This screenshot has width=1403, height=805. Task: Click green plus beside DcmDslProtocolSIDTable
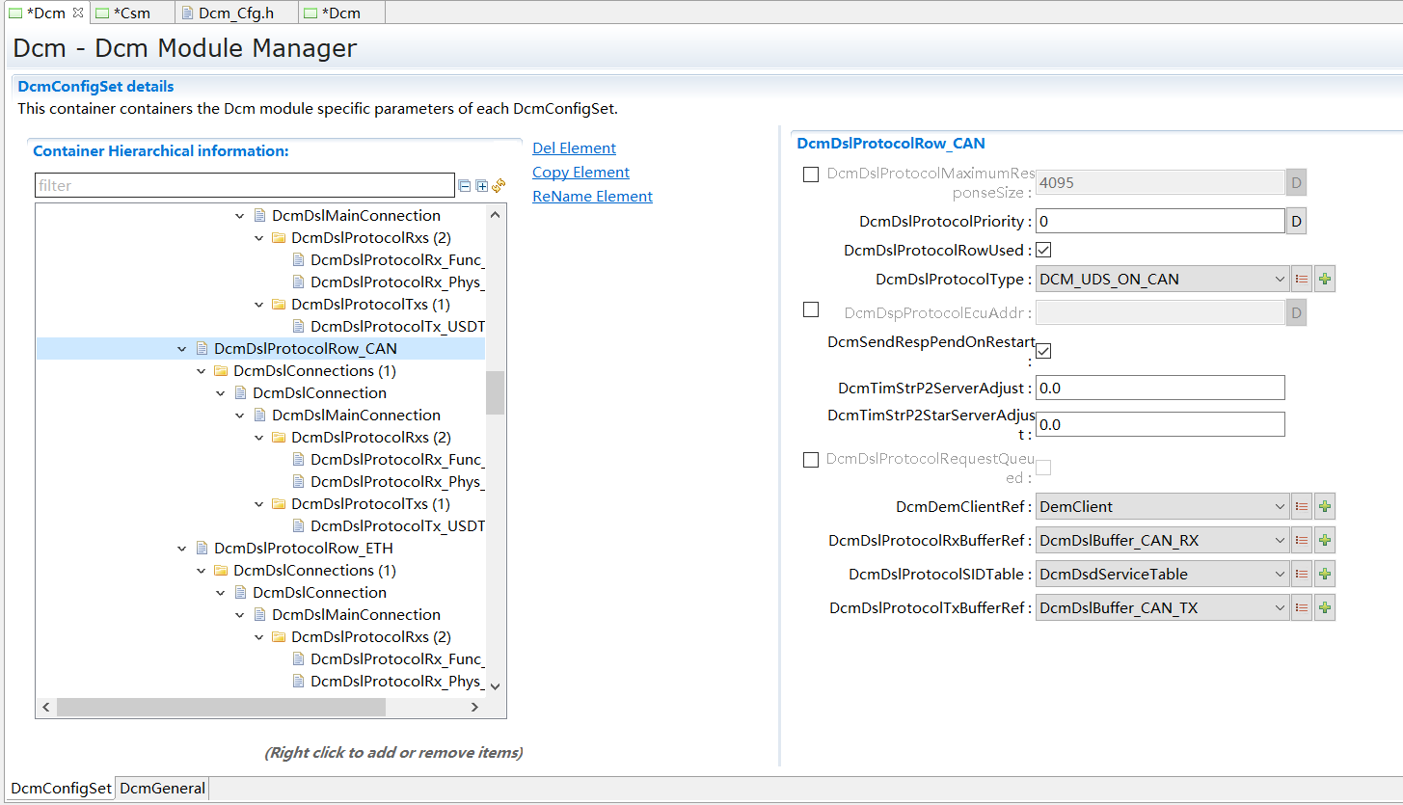1324,574
